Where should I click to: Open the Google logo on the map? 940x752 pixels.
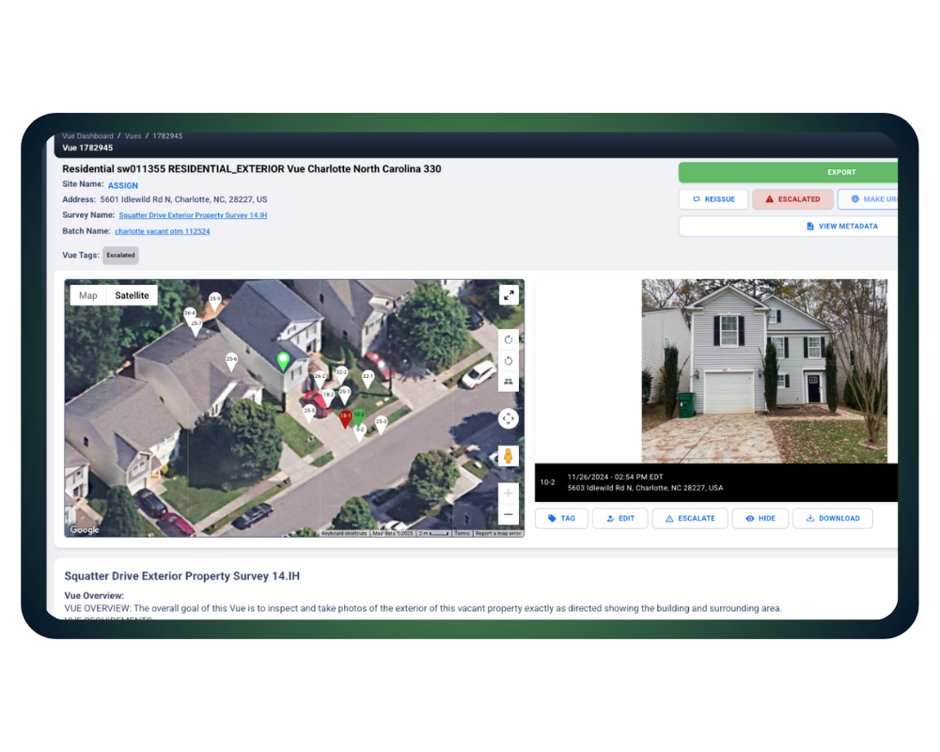[x=85, y=529]
